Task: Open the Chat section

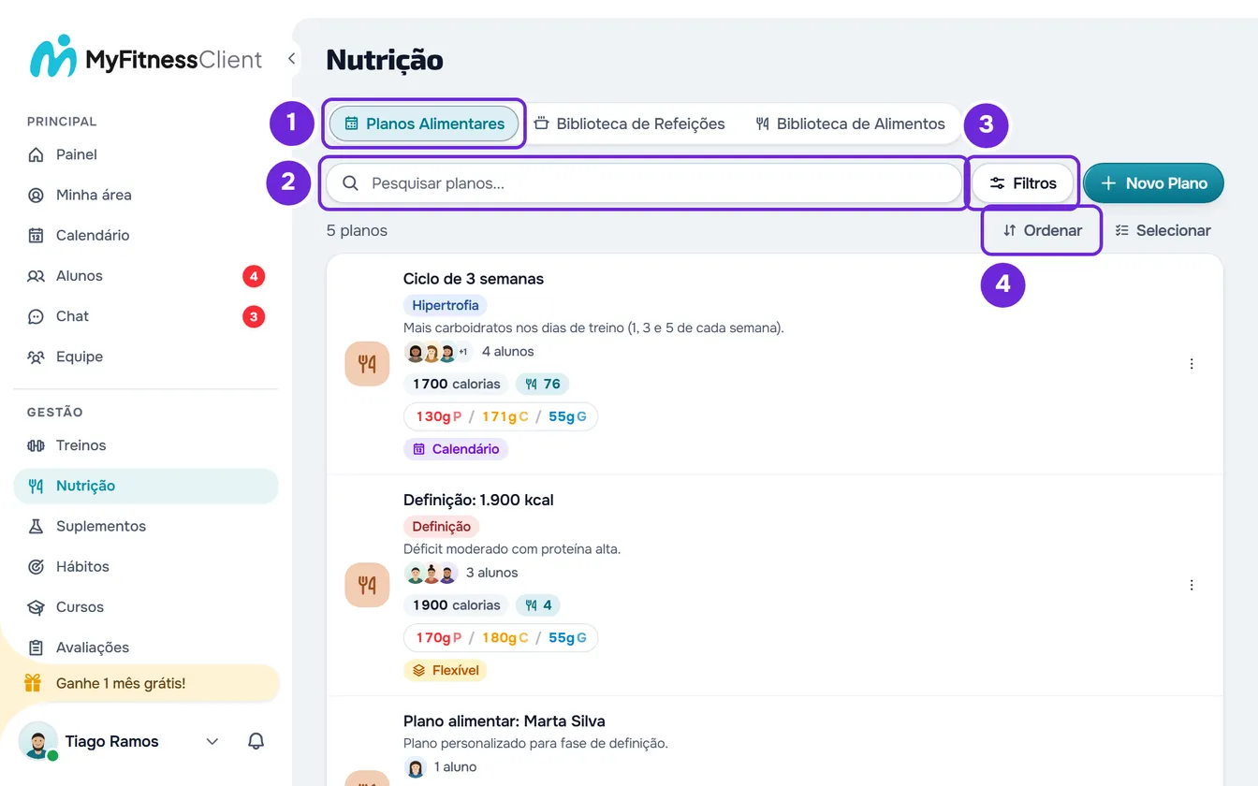Action: click(x=146, y=316)
